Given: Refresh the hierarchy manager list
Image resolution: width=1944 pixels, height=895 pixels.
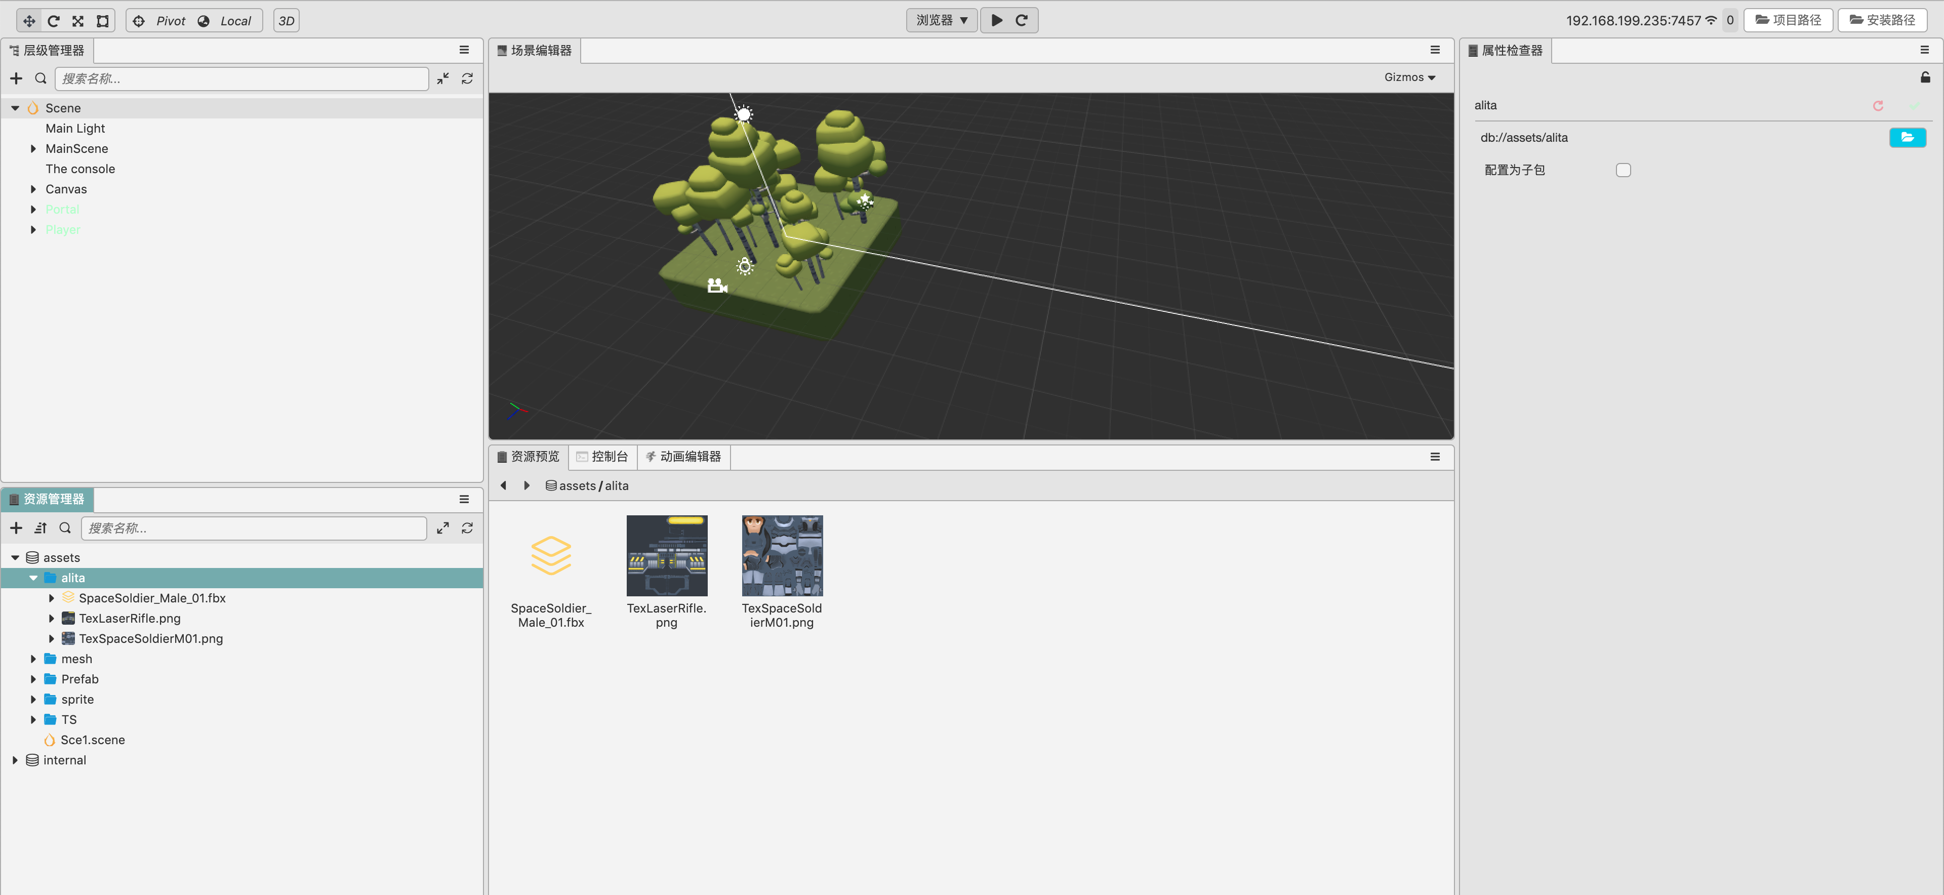Looking at the screenshot, I should tap(467, 78).
